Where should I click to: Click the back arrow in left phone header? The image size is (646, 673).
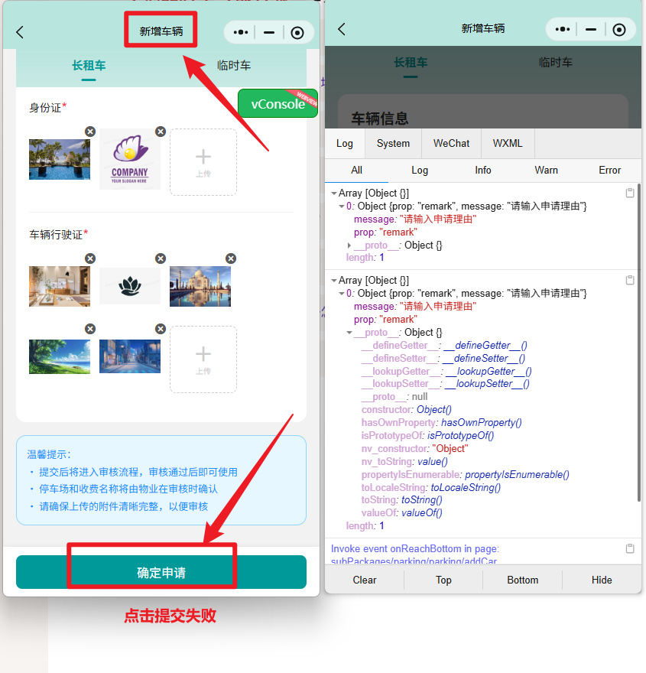click(x=20, y=32)
